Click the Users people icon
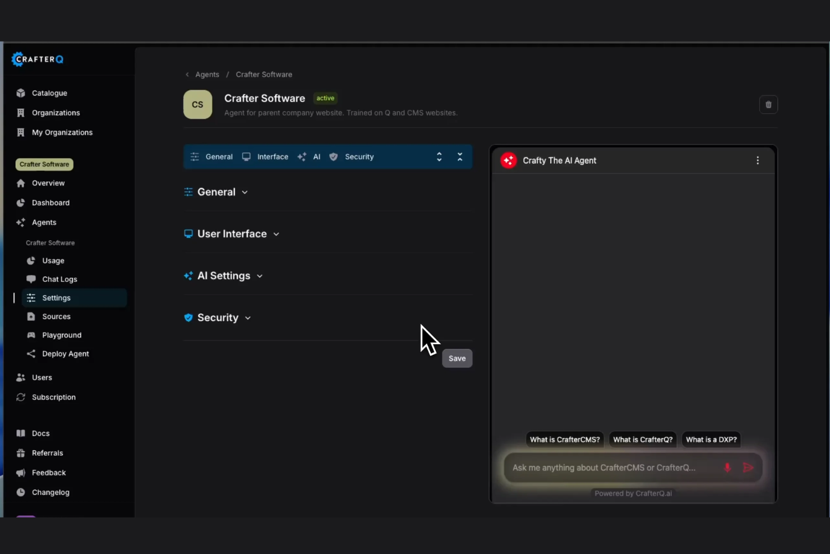The height and width of the screenshot is (554, 830). click(21, 377)
